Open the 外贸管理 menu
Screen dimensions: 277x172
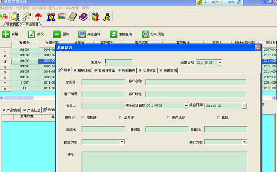(x=23, y=8)
